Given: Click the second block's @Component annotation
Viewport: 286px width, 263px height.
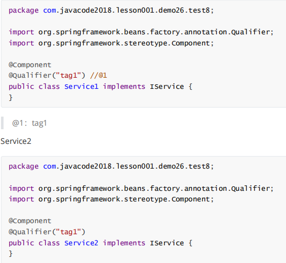Looking at the screenshot, I should click(x=30, y=221).
